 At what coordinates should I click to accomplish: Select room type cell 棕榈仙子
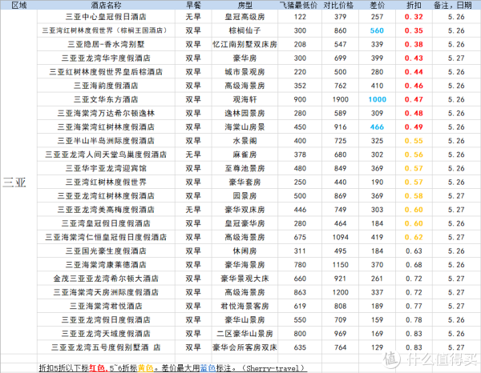pos(245,30)
